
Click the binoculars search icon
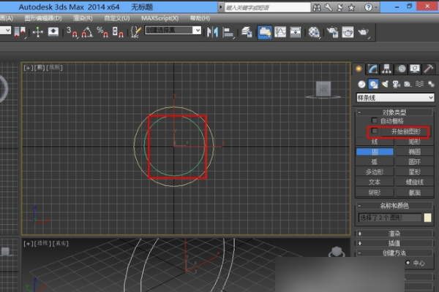click(317, 7)
